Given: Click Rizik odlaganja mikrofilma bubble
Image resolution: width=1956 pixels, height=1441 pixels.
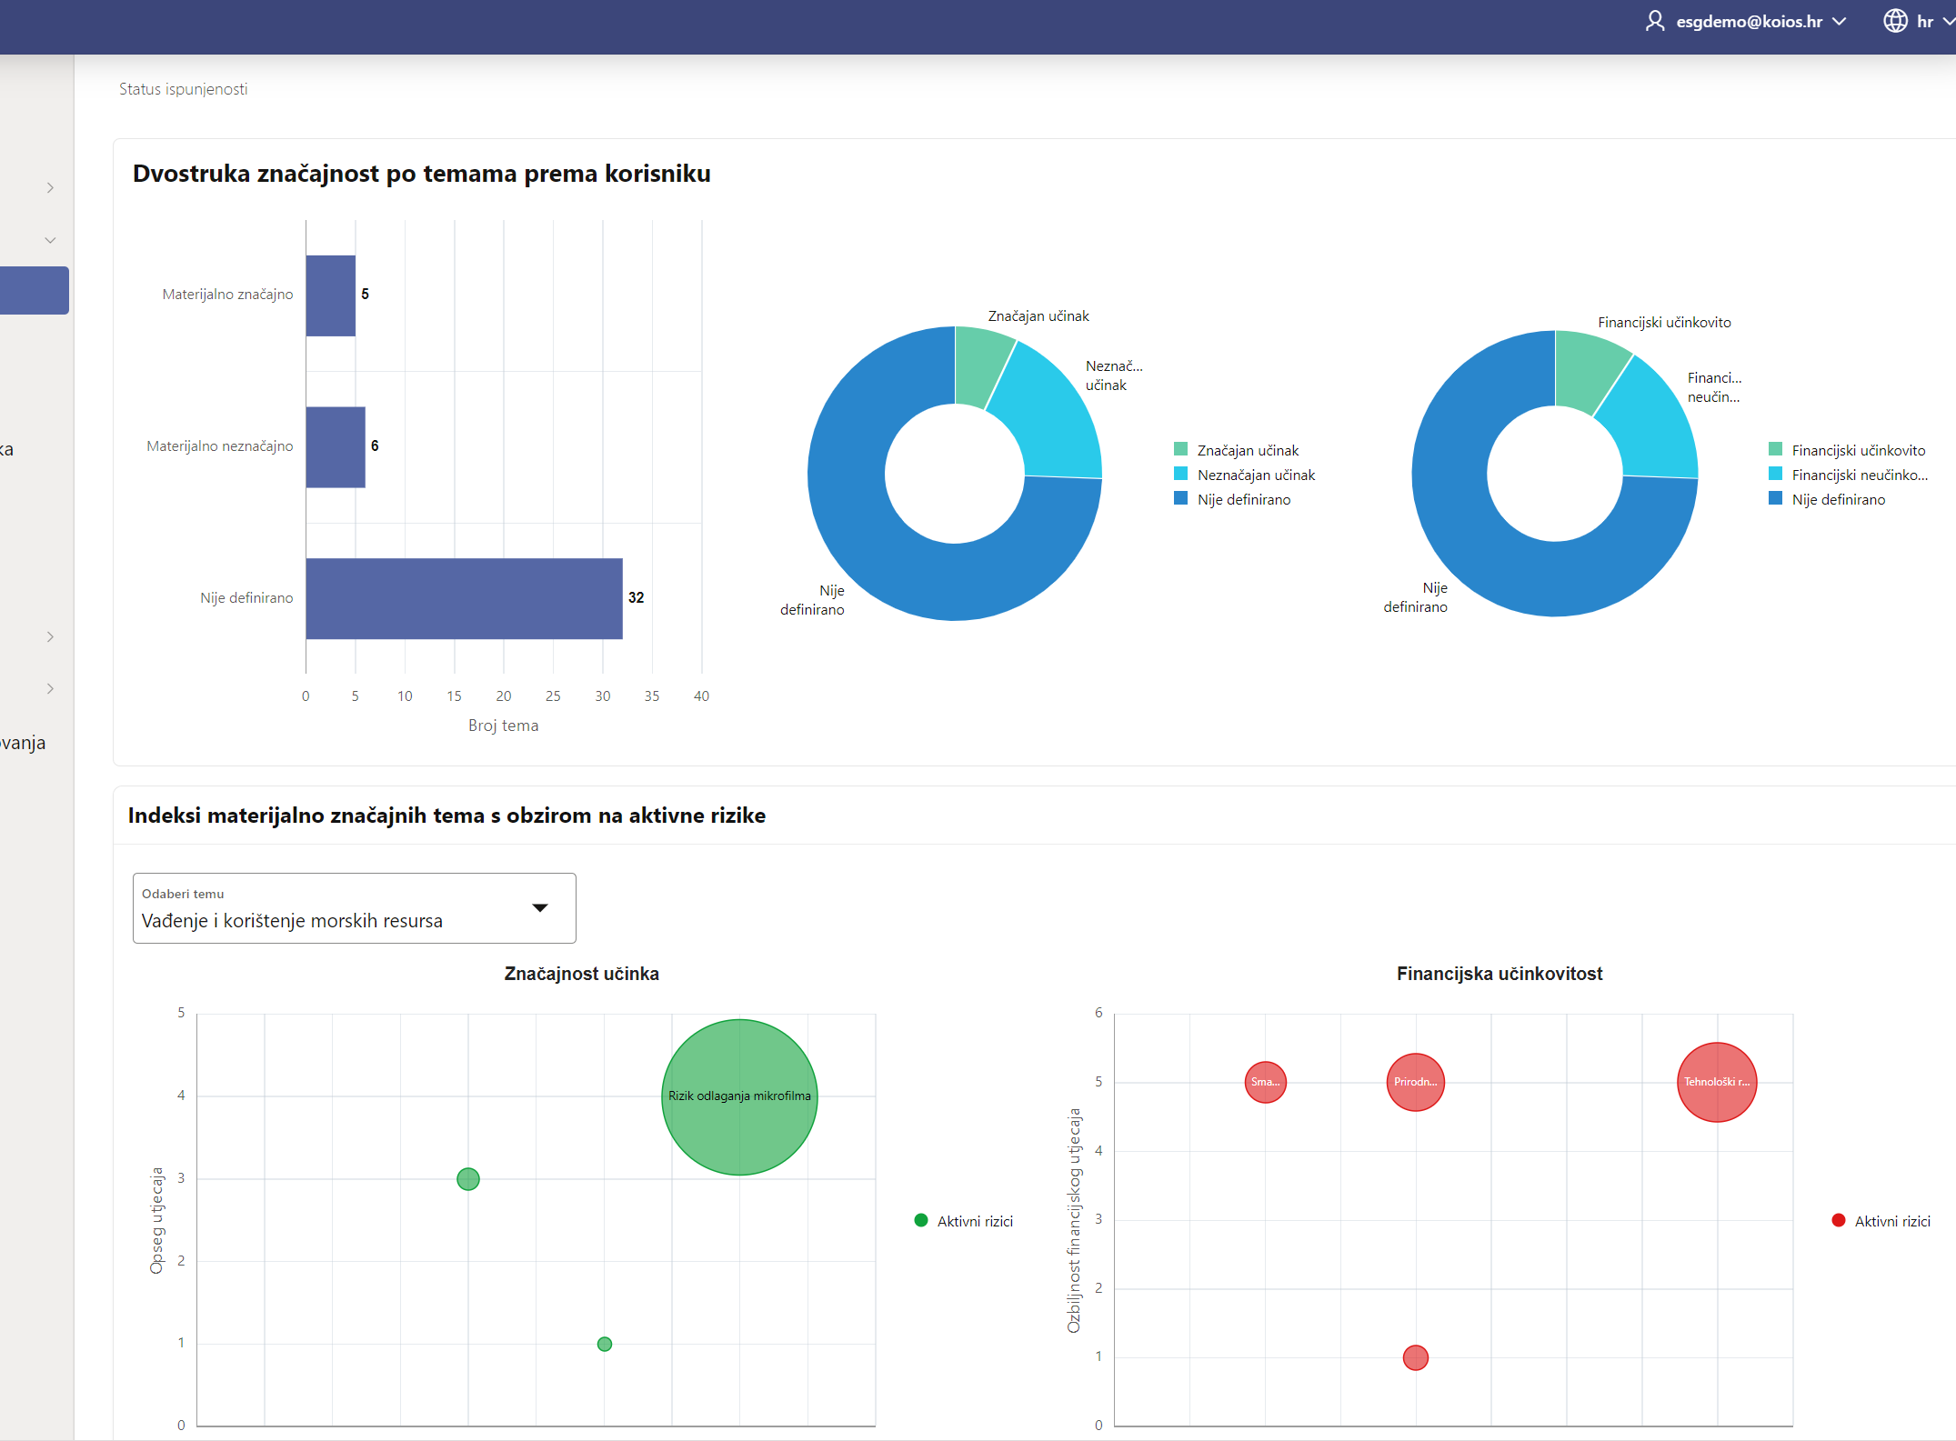Looking at the screenshot, I should (739, 1096).
